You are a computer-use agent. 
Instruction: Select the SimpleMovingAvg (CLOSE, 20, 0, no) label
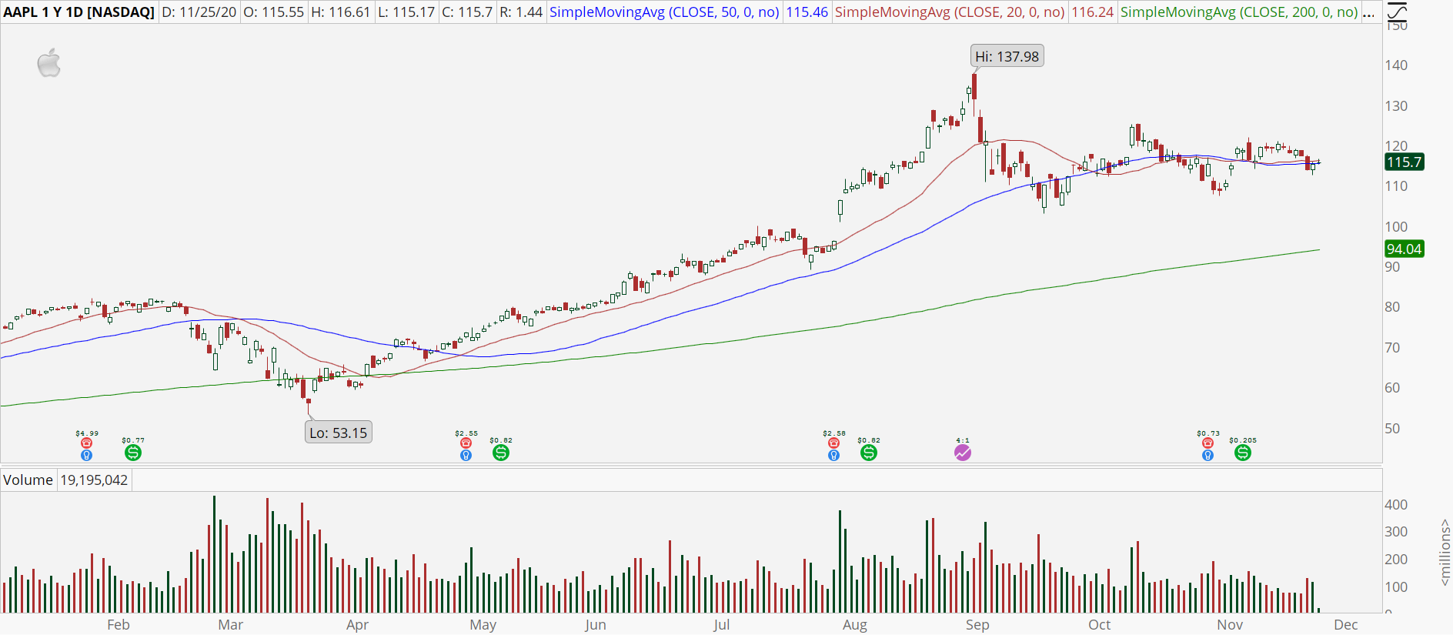[x=950, y=12]
